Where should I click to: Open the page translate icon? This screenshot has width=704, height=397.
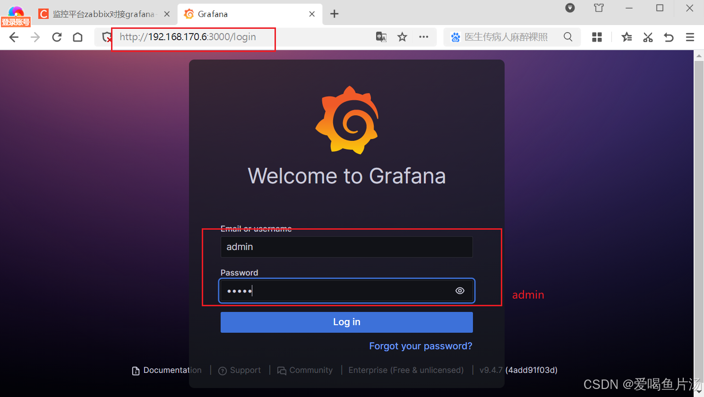[x=381, y=37]
